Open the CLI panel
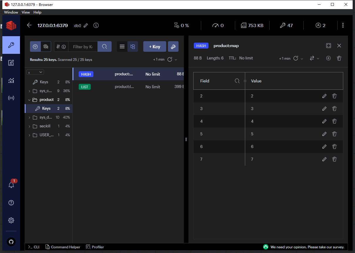Viewport: 355px width, 253px height. point(33,247)
